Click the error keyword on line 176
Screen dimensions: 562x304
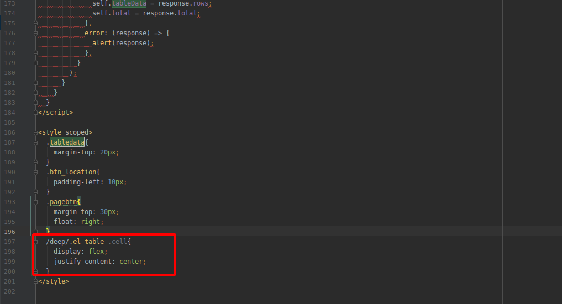(94, 33)
